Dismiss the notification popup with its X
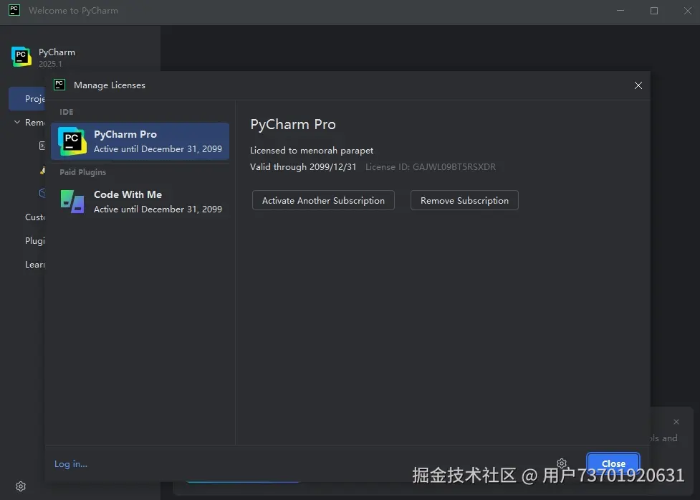 point(676,422)
